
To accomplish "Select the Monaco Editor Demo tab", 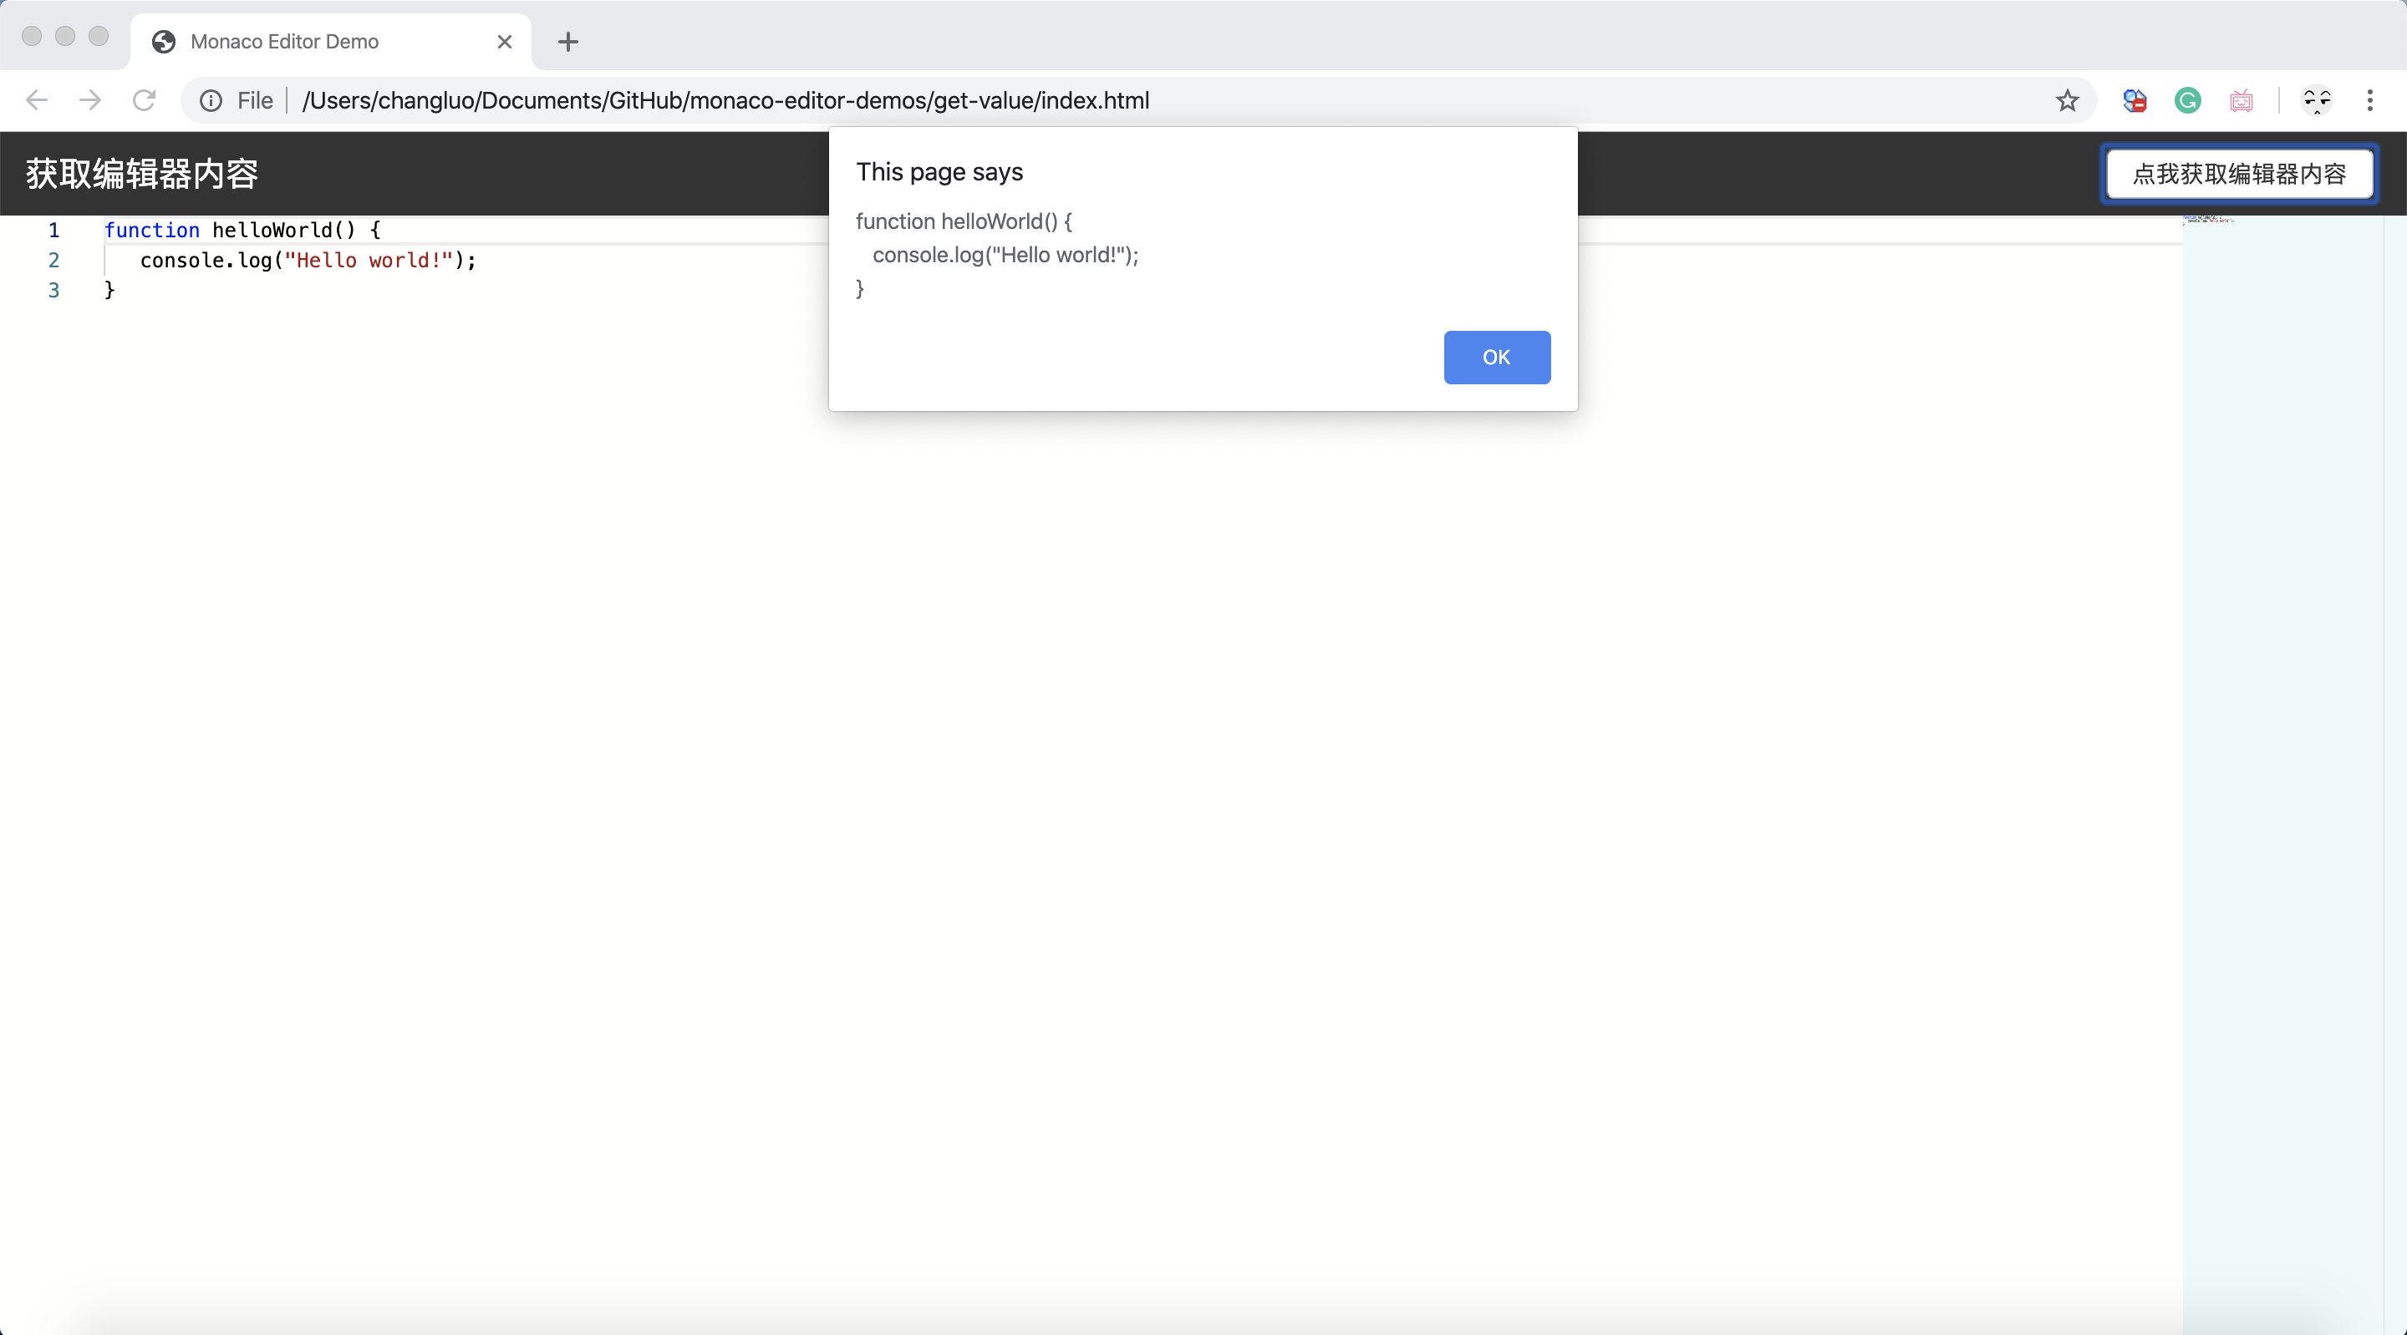I will [x=284, y=41].
